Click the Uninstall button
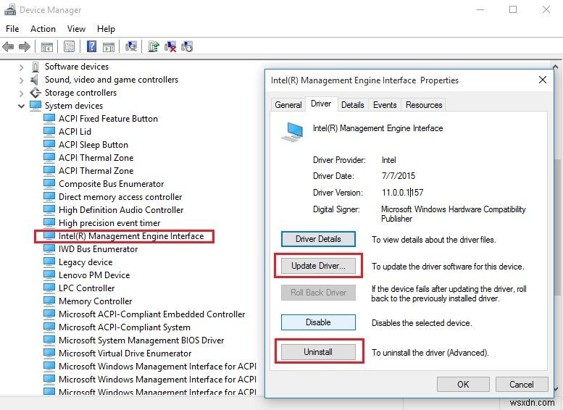The width and height of the screenshot is (563, 410). point(318,352)
